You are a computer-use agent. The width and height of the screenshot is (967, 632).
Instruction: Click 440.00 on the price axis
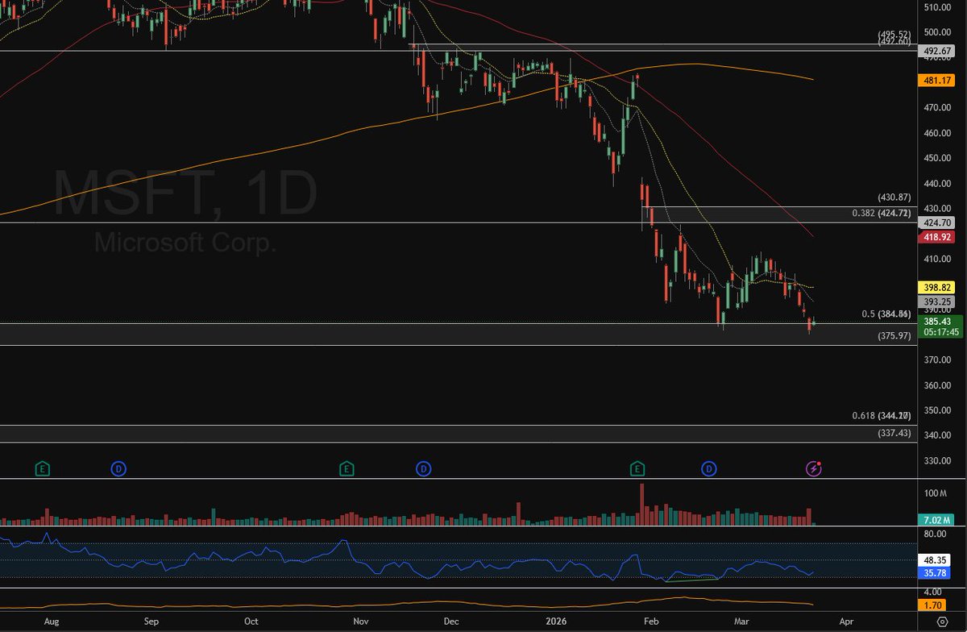pos(939,184)
